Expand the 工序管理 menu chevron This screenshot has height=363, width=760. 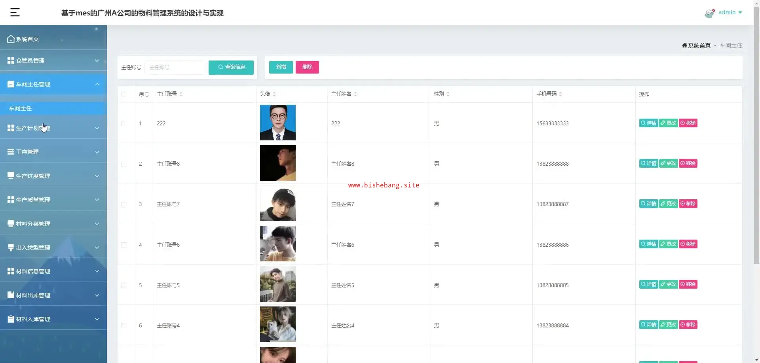pos(97,152)
